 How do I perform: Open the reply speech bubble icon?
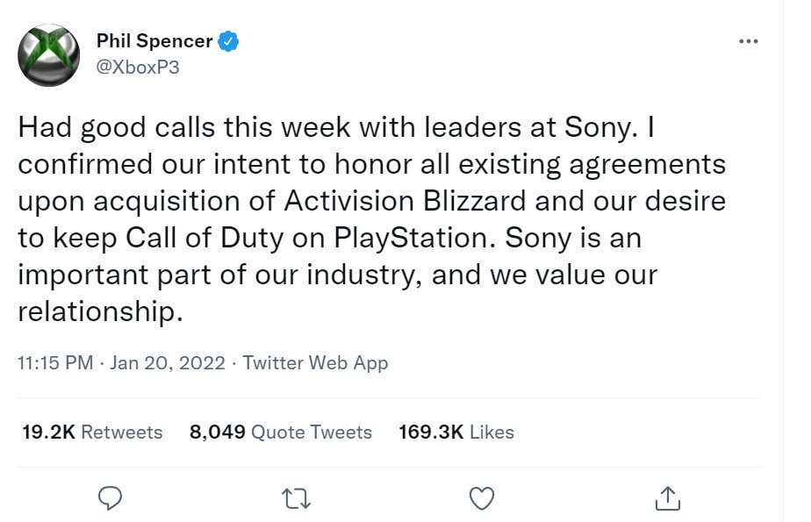pos(110,498)
